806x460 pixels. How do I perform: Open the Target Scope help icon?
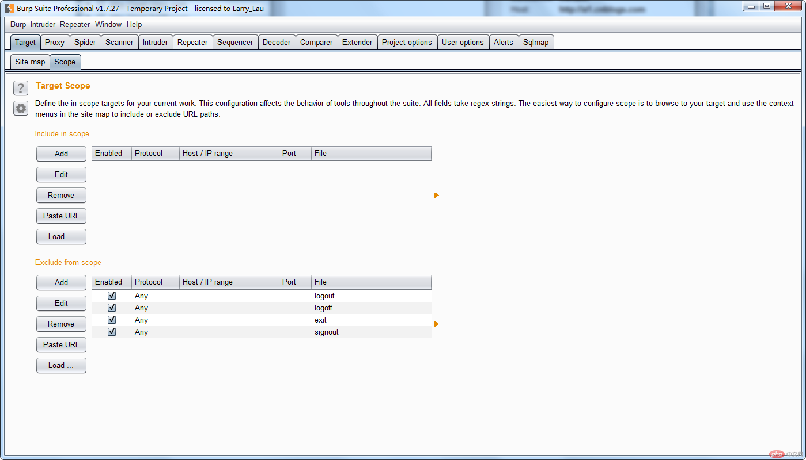[21, 88]
